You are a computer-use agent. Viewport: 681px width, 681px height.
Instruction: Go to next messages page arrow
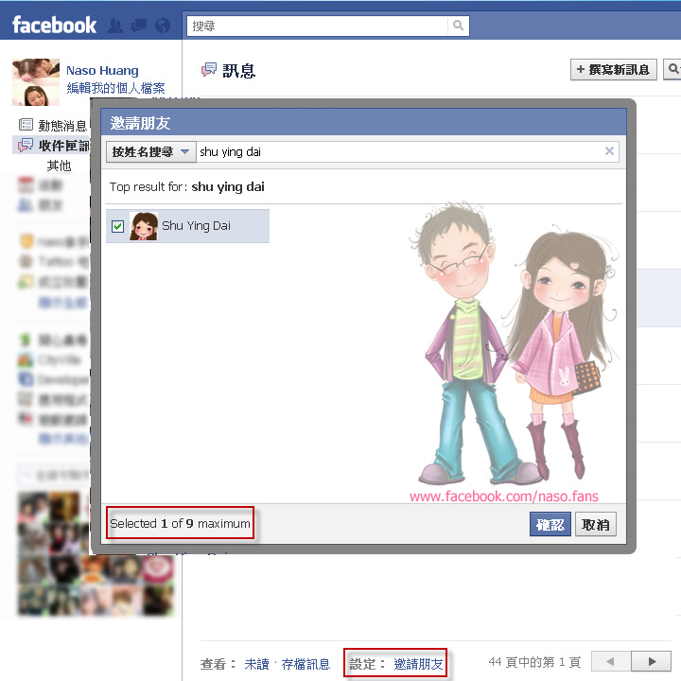pyautogui.click(x=651, y=661)
